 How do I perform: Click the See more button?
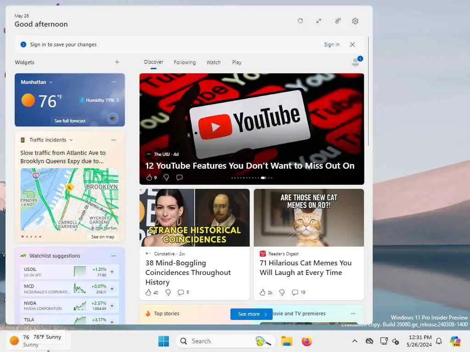(x=252, y=314)
